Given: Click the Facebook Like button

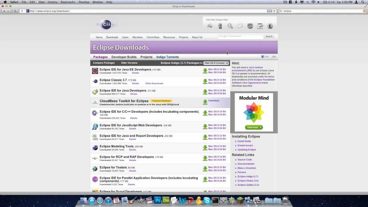Looking at the screenshot, I should pos(265,57).
